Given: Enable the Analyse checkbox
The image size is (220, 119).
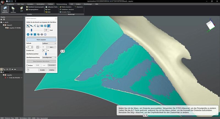Looking at the screenshot, I should (x=27, y=66).
